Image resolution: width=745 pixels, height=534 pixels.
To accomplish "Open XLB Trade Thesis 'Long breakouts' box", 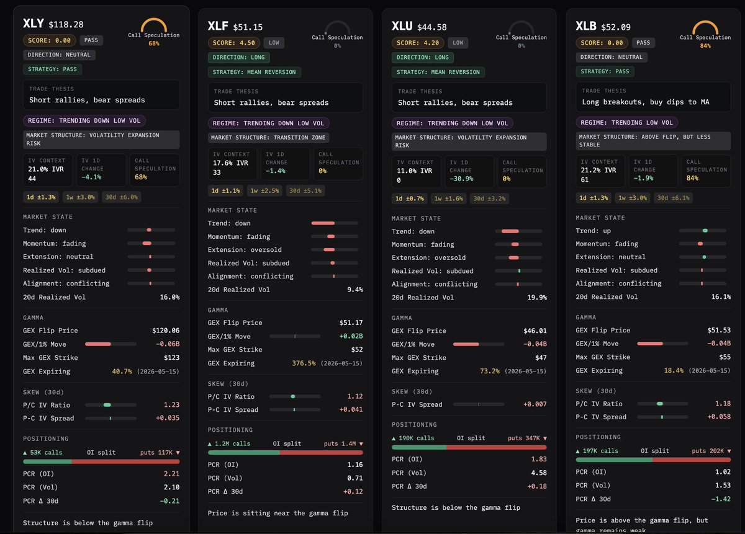I will (x=654, y=97).
